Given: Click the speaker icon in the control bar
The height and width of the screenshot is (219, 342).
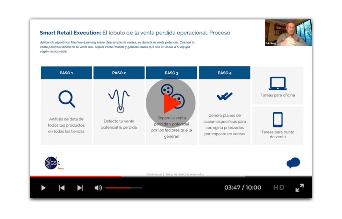Looking at the screenshot, I should click(x=98, y=188).
